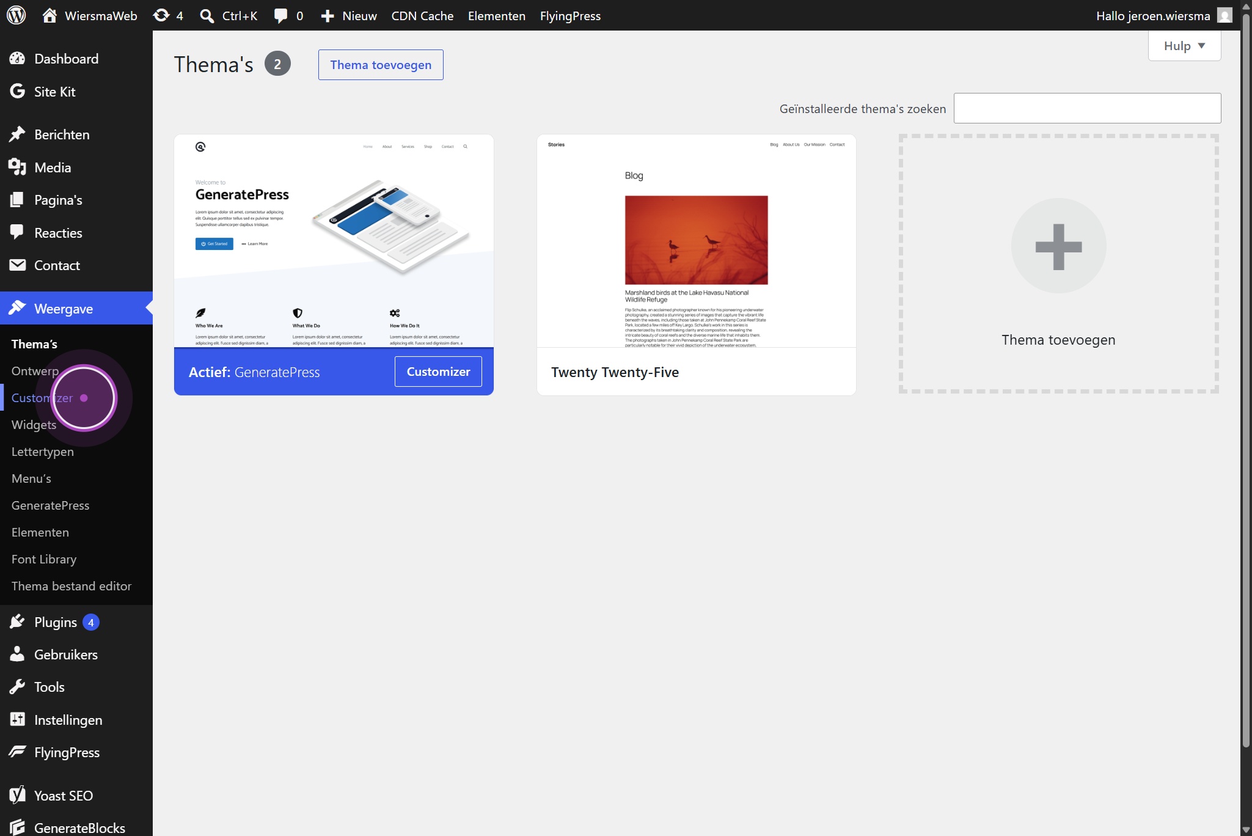Click the Thema toevoegen label in dashed placeholder

pyautogui.click(x=1058, y=340)
